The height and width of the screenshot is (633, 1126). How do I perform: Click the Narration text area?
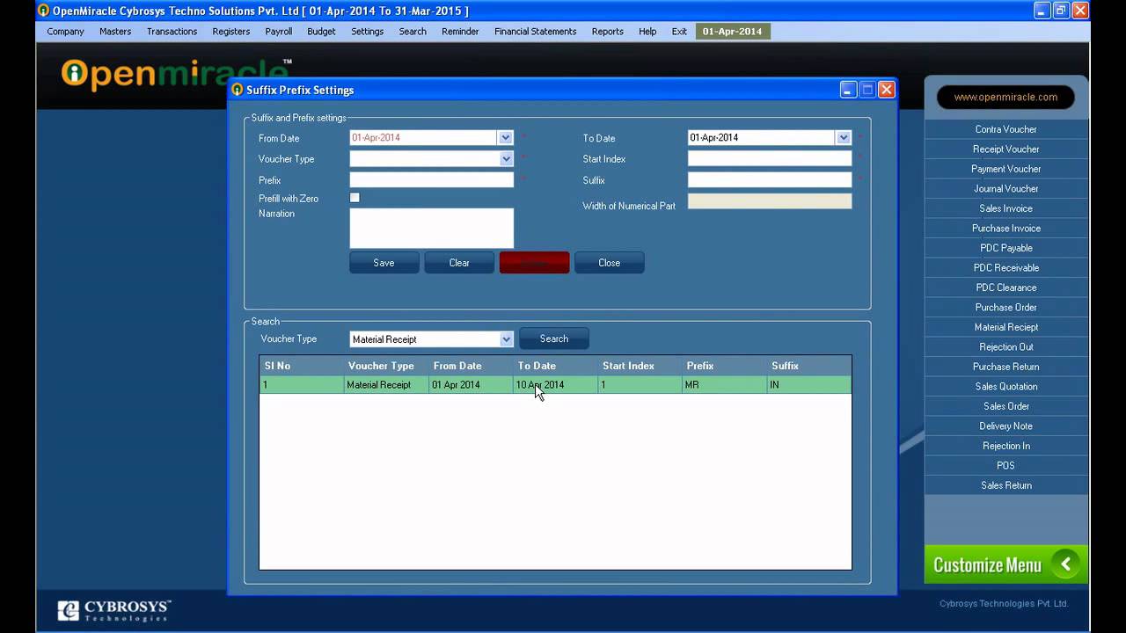(x=431, y=229)
